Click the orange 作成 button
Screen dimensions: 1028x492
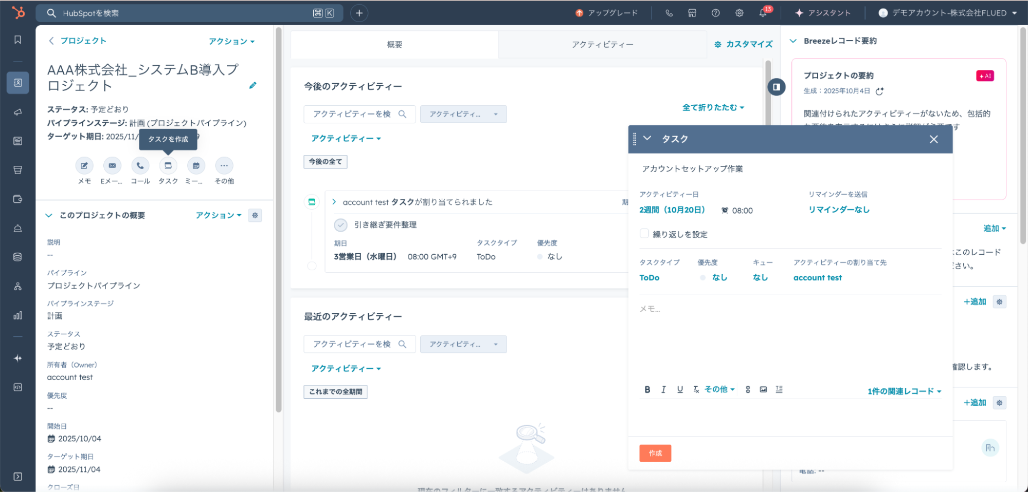click(655, 453)
